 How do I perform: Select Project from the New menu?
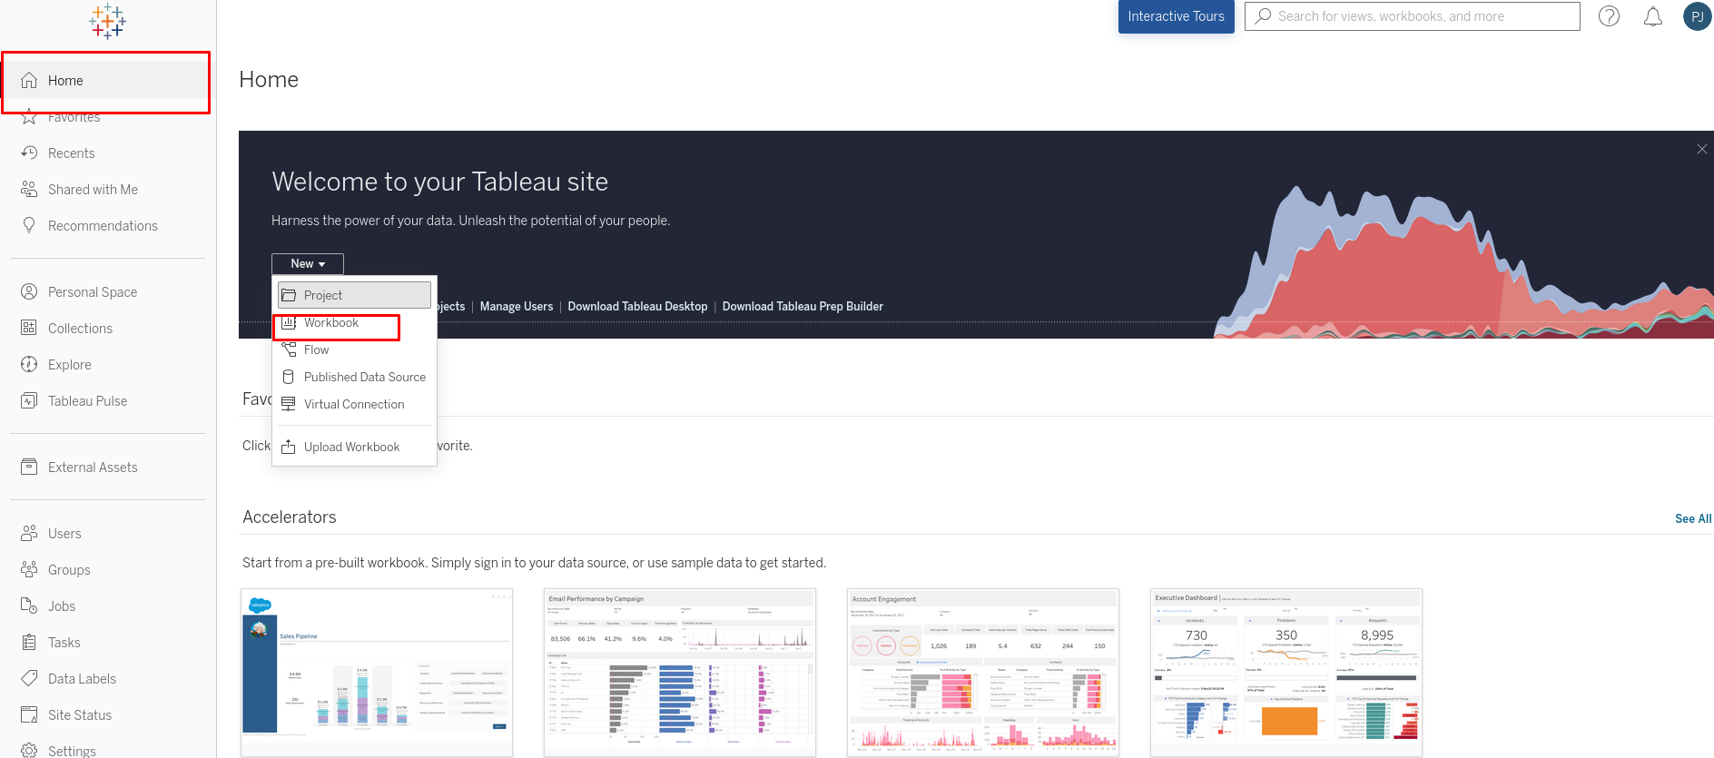pos(354,295)
